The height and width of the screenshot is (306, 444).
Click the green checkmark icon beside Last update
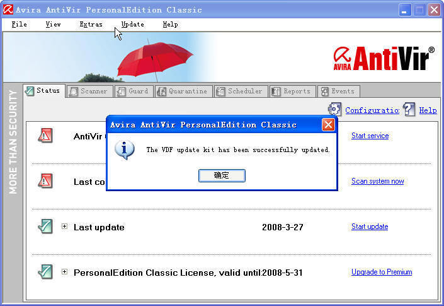[x=45, y=227]
